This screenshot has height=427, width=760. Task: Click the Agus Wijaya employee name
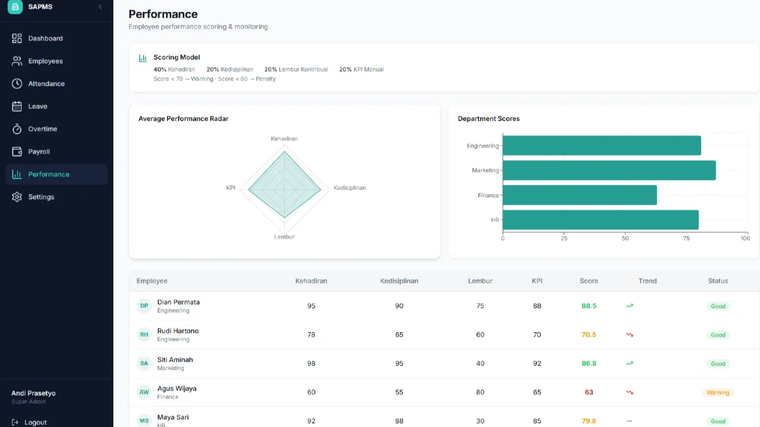pos(177,388)
